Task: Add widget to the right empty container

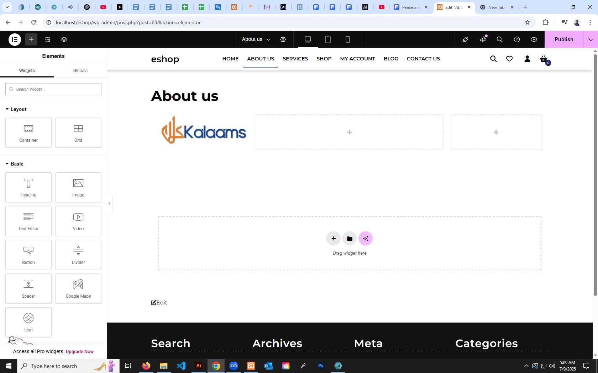Action: coord(496,132)
